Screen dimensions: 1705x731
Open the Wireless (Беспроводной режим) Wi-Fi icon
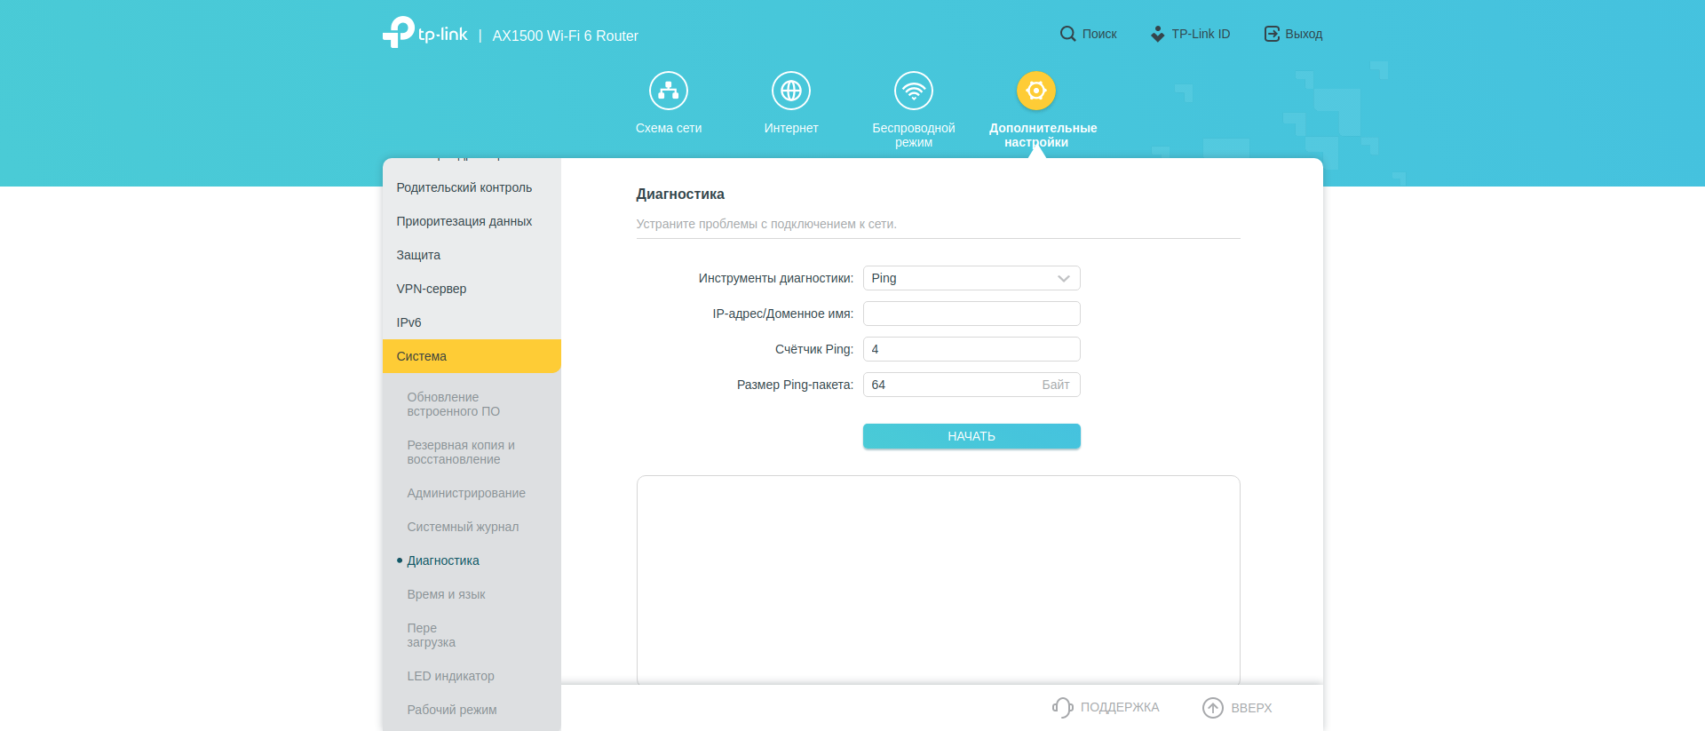click(x=913, y=91)
